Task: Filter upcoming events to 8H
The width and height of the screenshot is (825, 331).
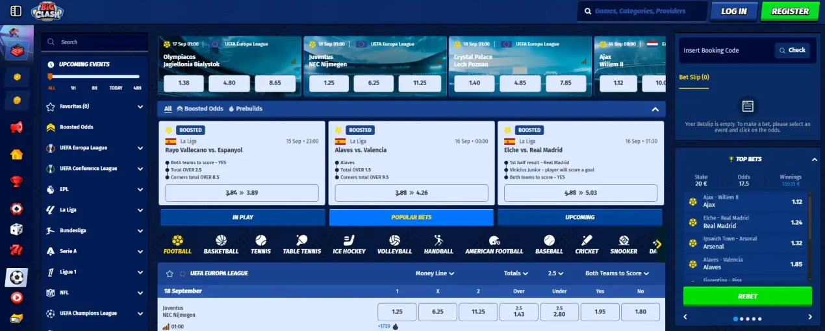Action: tap(94, 88)
